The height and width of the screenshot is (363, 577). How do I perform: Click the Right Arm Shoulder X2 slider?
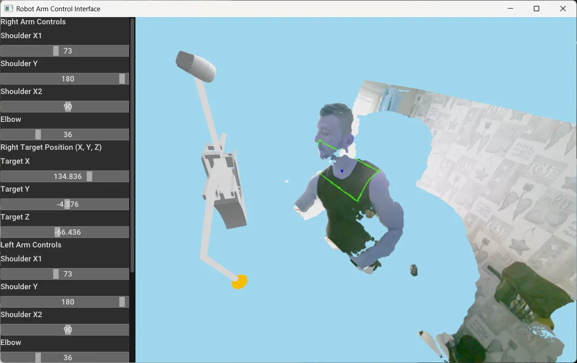[x=64, y=107]
